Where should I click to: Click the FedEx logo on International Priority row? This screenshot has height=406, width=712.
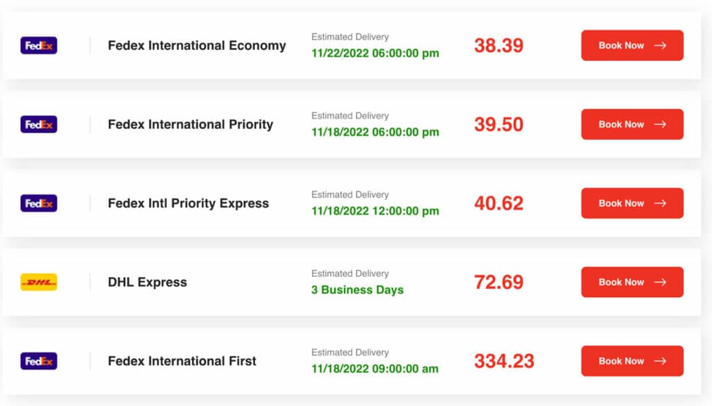tap(38, 124)
